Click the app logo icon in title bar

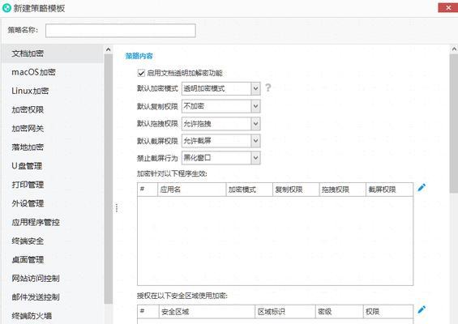6,8
